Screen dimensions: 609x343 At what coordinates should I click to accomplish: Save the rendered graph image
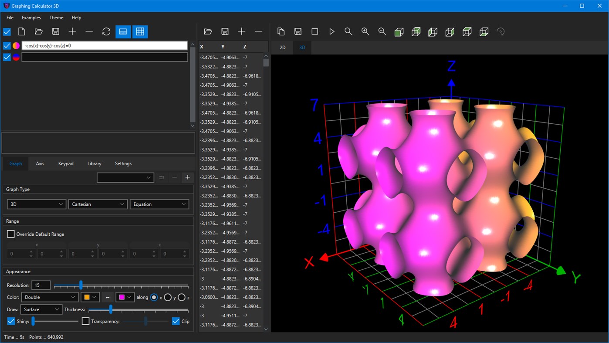(298, 31)
